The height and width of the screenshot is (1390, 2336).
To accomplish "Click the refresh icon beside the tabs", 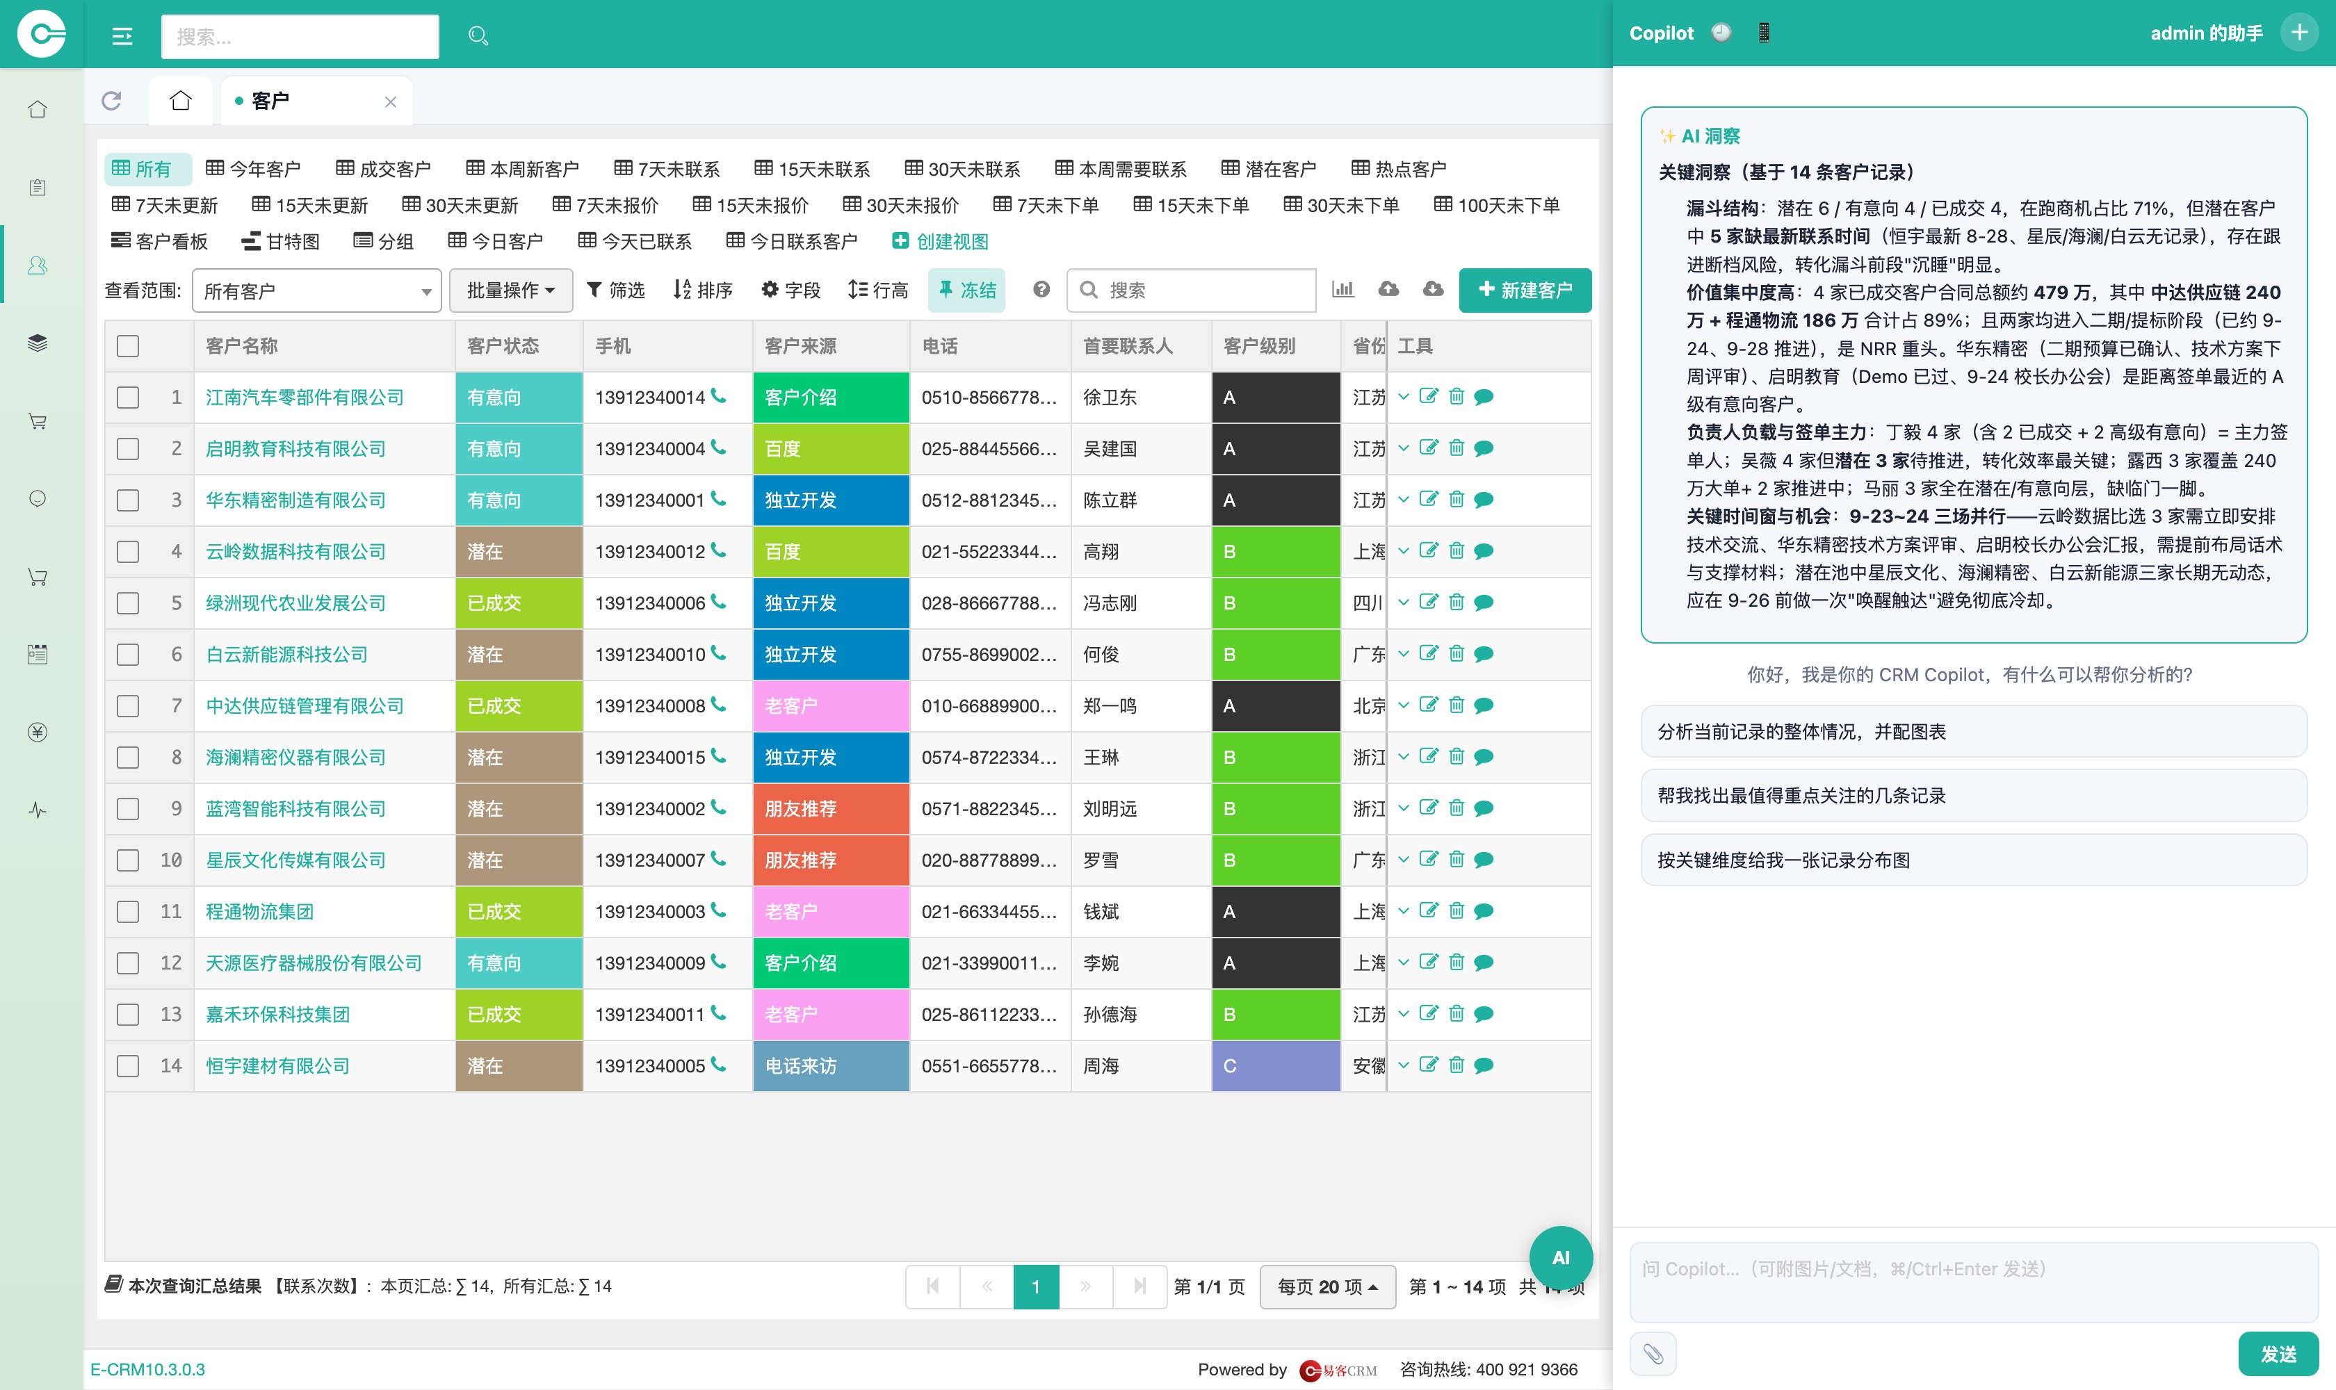I will point(111,100).
